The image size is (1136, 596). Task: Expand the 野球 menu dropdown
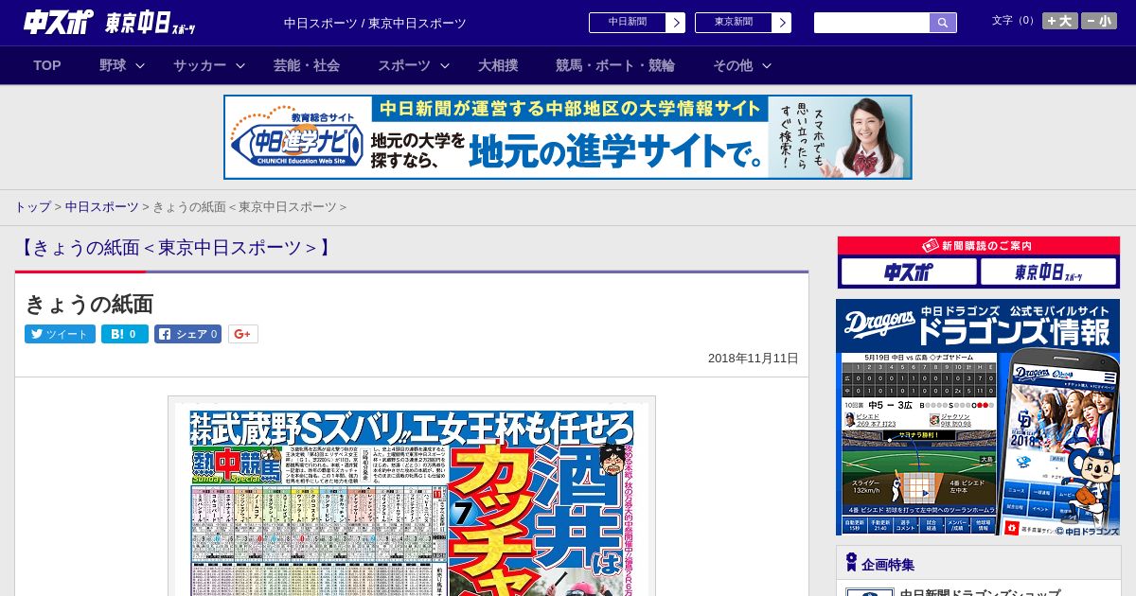pos(122,65)
